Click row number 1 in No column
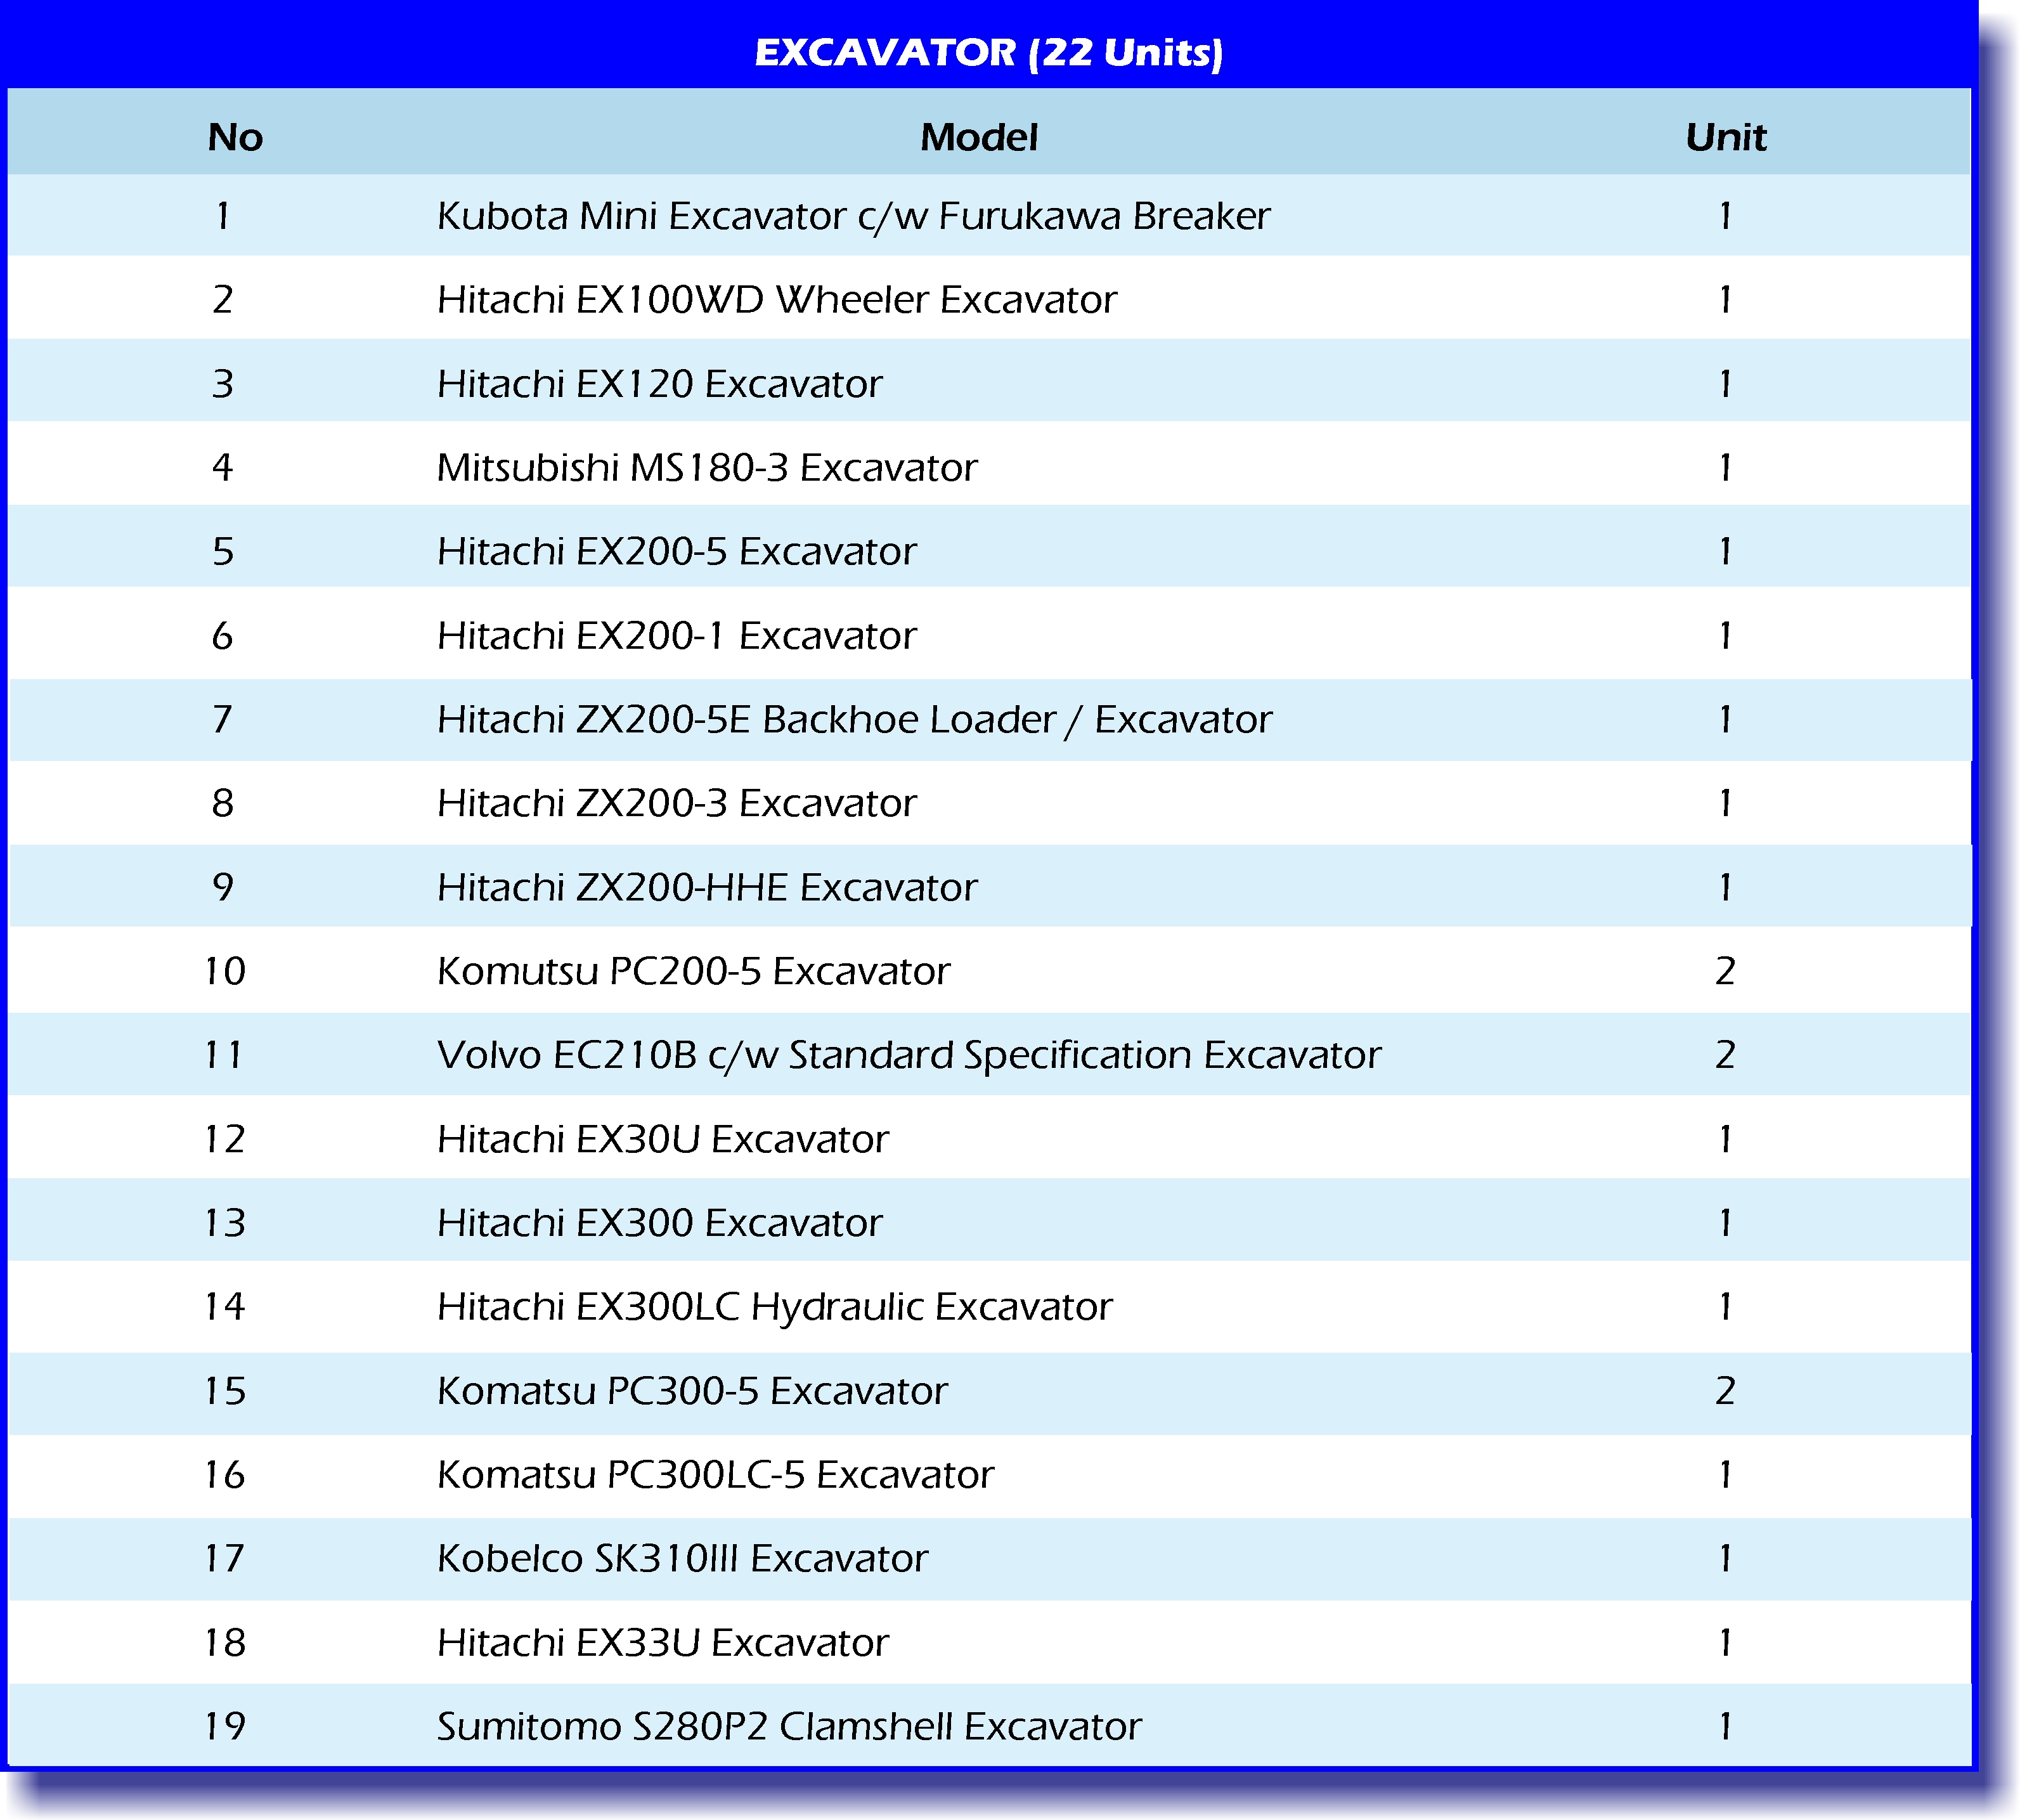Screen dimensions: 2020x1820 tap(223, 216)
